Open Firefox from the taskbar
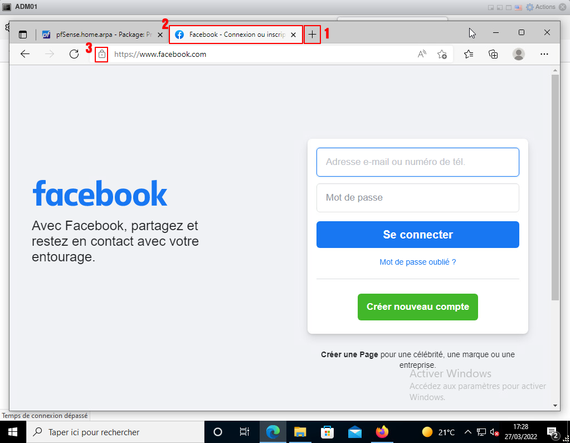Viewport: 570px width, 443px height. pyautogui.click(x=382, y=432)
